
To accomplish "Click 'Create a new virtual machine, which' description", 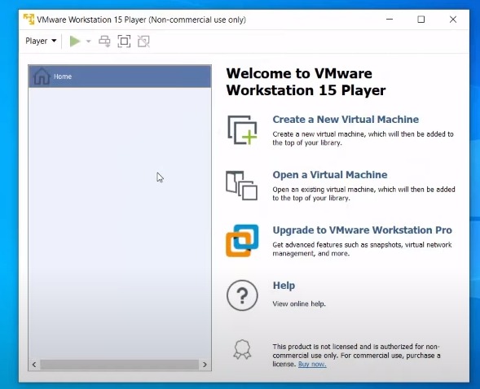I will coord(363,138).
